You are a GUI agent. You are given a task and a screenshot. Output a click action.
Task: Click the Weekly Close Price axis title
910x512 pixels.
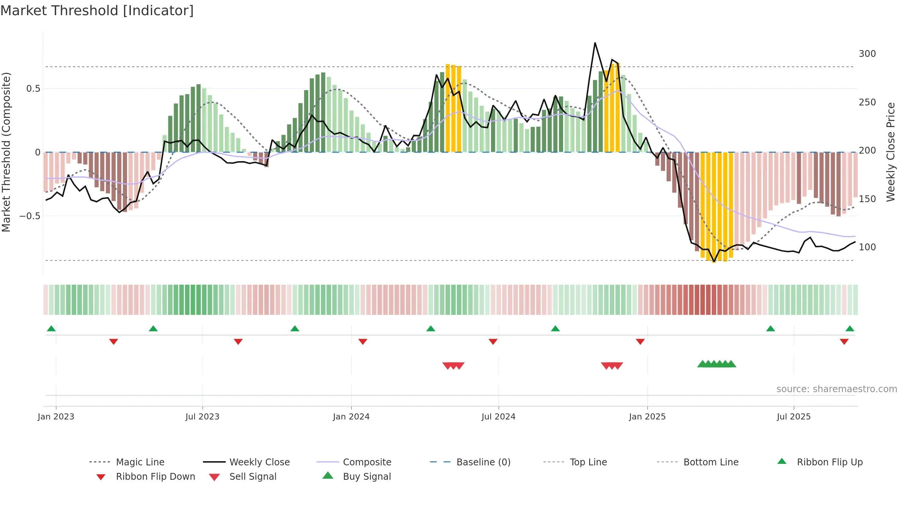[890, 152]
